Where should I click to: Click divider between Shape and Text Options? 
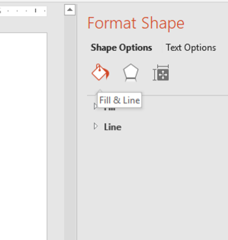tap(162, 47)
